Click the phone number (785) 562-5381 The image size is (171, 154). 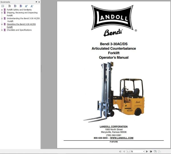pyautogui.click(x=114, y=135)
